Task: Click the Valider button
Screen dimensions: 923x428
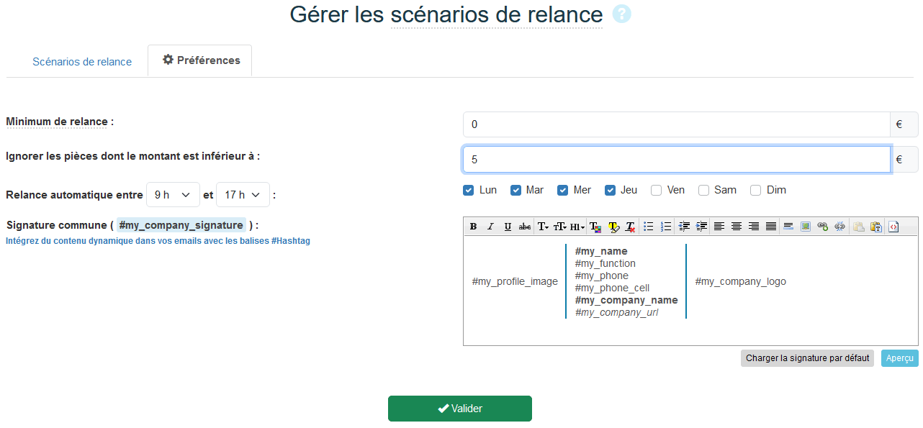Action: (x=460, y=408)
